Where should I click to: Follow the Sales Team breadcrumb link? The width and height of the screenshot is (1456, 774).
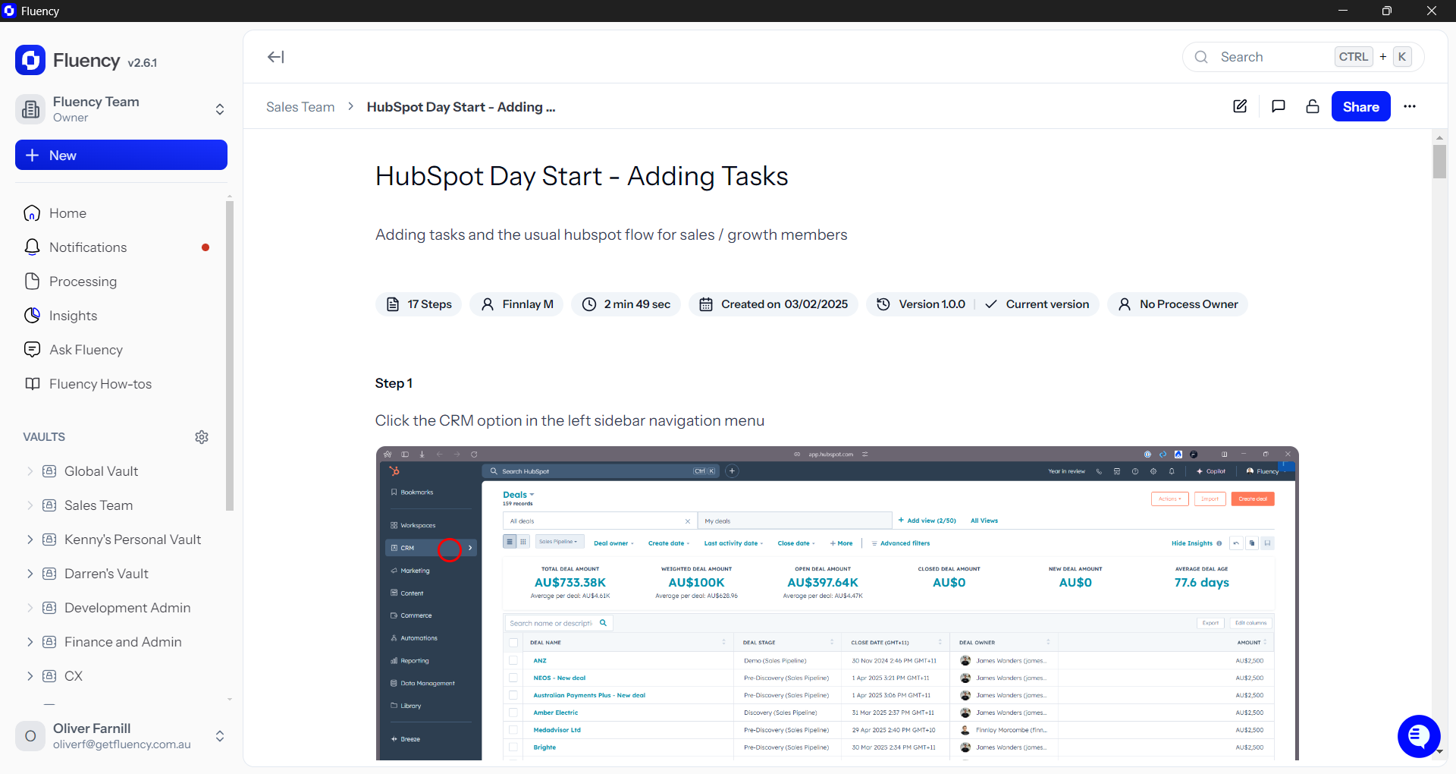[x=300, y=107]
